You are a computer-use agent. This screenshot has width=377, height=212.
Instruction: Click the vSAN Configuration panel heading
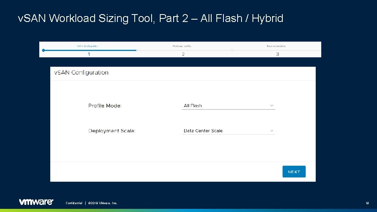81,73
